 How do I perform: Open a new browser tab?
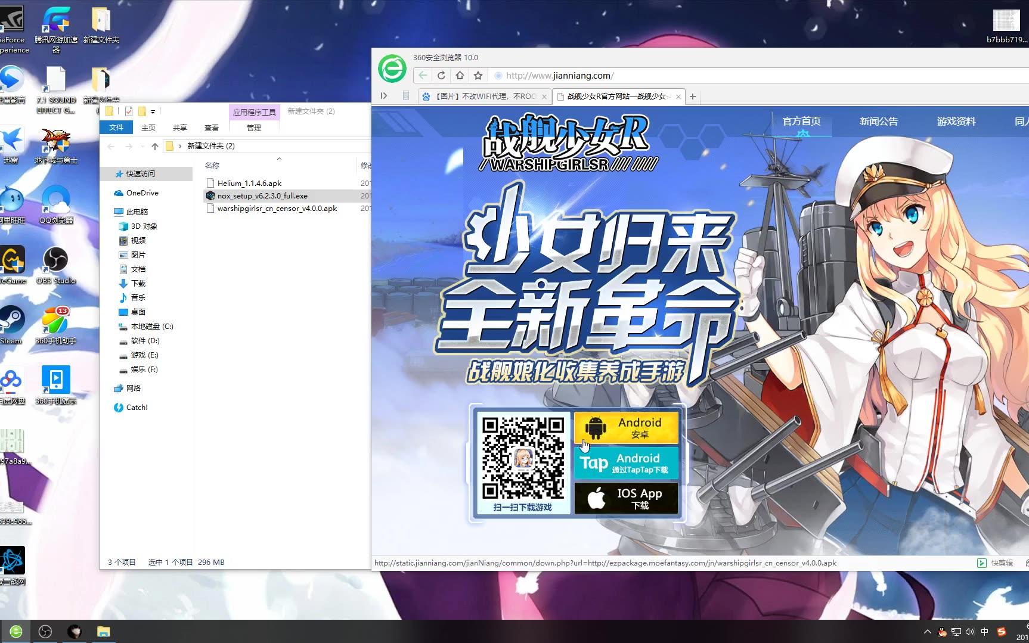(693, 97)
